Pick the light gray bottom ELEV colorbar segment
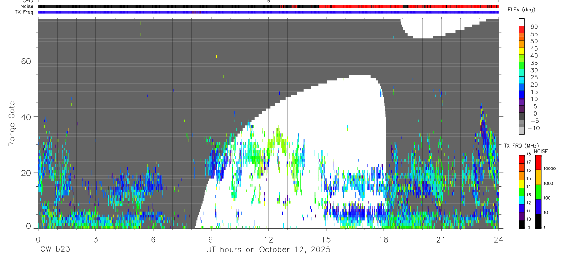The image size is (561, 259). (x=522, y=130)
